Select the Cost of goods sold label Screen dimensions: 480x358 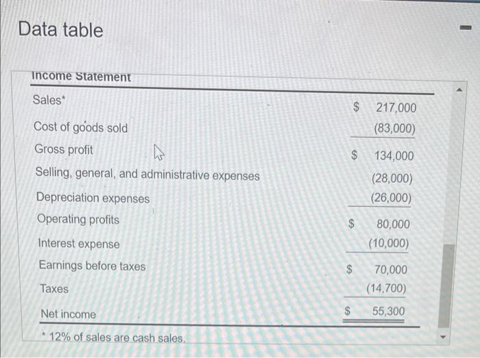point(81,127)
